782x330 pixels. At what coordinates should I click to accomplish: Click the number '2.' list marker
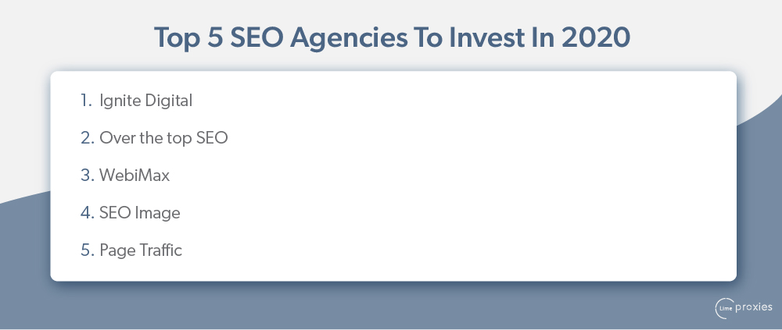click(x=88, y=138)
